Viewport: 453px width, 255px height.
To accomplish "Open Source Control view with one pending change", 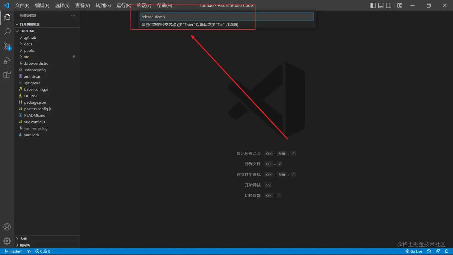I will (7, 46).
